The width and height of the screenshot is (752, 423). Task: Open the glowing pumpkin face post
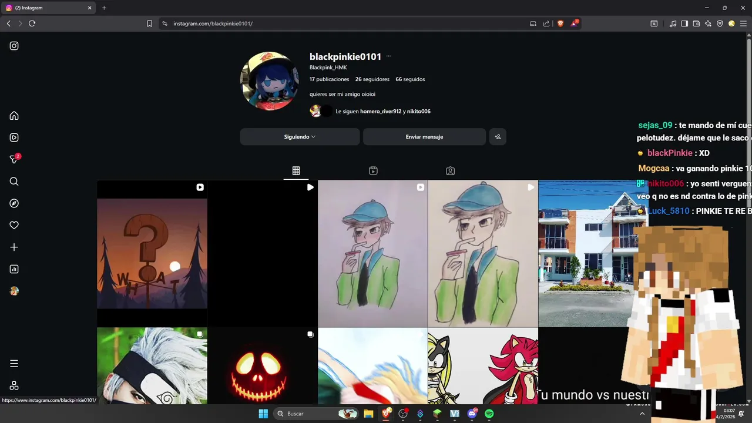tap(263, 366)
